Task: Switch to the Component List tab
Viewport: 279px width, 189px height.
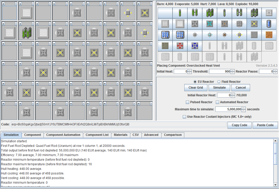Action: click(97, 135)
